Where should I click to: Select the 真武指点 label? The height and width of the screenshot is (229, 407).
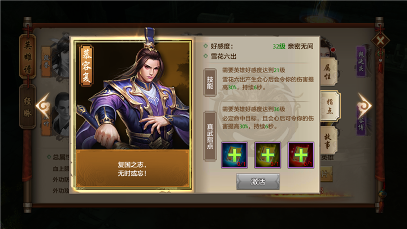[210, 136]
